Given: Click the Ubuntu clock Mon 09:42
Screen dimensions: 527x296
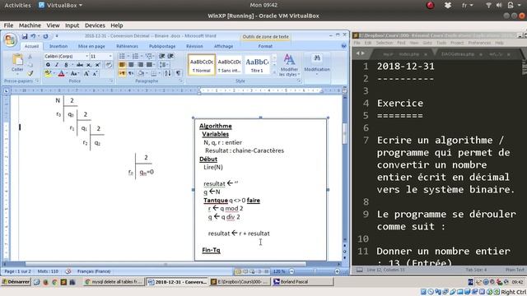Looking at the screenshot, I should pyautogui.click(x=263, y=5).
